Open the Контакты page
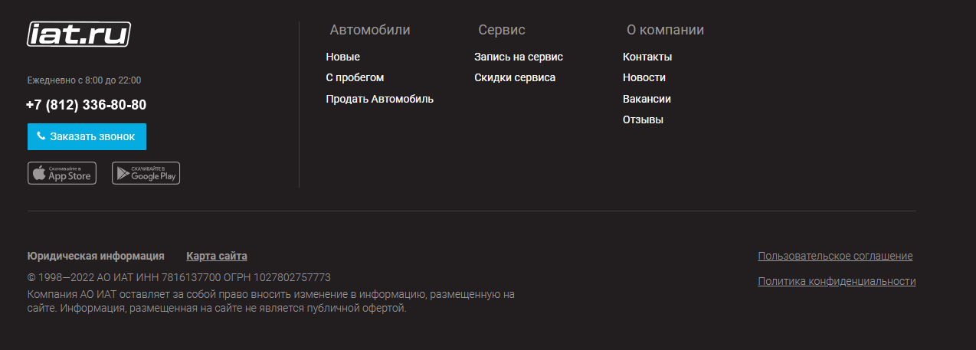Viewport: 976px width, 350px height. pyautogui.click(x=647, y=57)
